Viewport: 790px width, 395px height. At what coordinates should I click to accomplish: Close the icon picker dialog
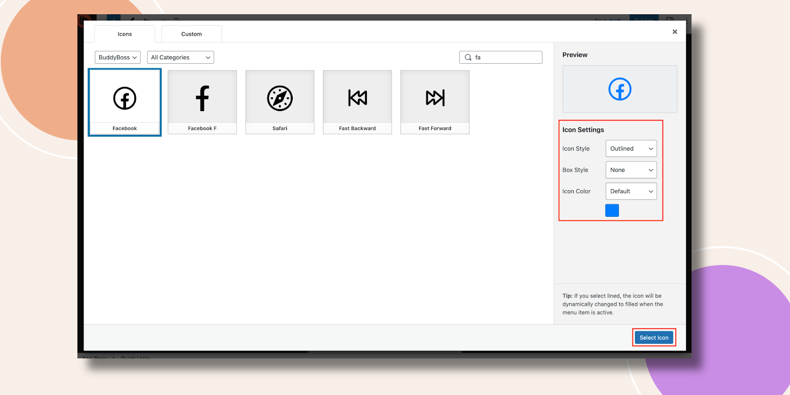[675, 32]
